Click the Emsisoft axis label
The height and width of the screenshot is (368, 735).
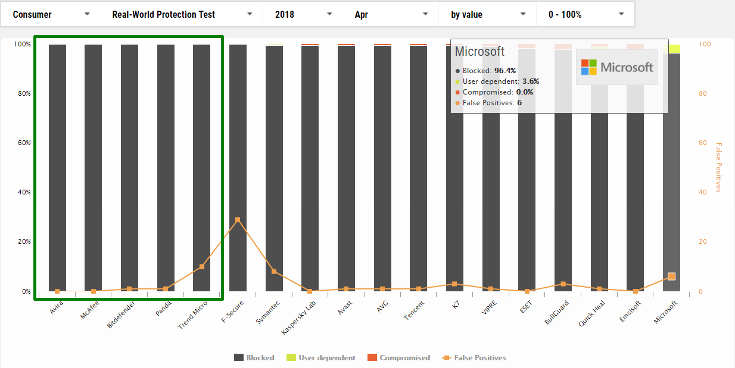pyautogui.click(x=630, y=312)
